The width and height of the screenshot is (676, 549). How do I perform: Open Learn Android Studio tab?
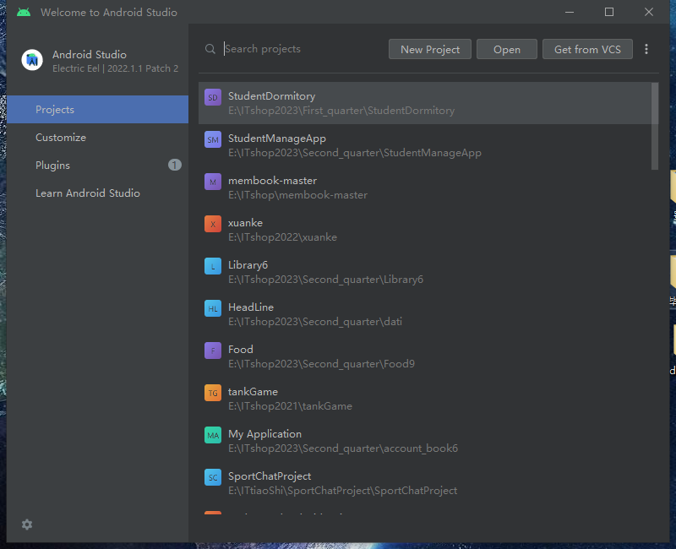[97, 193]
